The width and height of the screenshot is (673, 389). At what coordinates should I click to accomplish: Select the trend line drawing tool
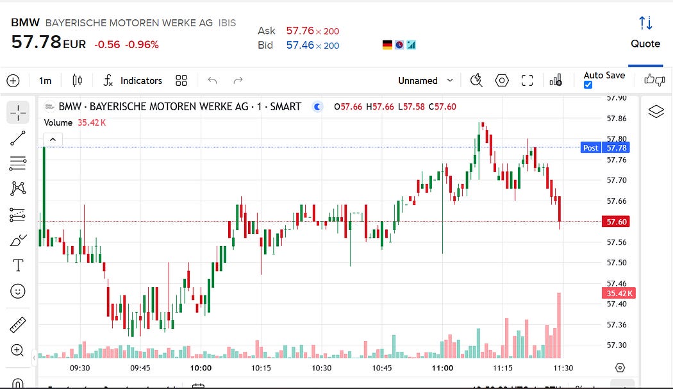pyautogui.click(x=17, y=138)
